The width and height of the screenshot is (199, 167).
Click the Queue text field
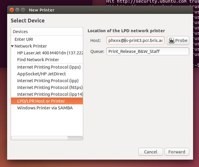148,51
